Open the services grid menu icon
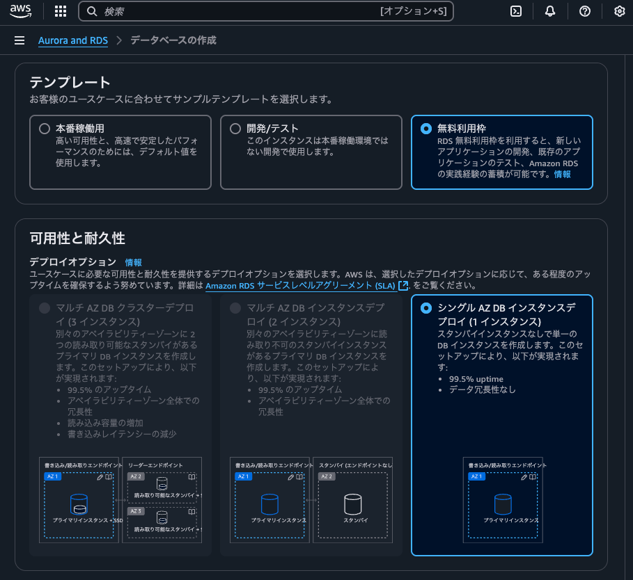Viewport: 633px width, 580px height. pos(61,11)
